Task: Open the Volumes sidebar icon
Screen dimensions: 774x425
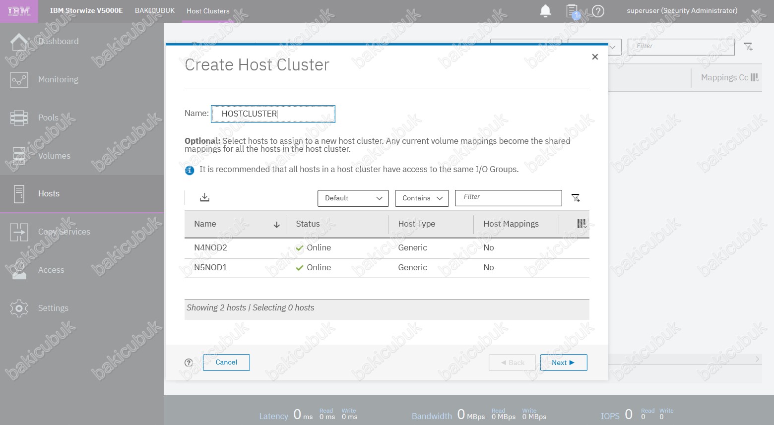Action: pos(19,156)
